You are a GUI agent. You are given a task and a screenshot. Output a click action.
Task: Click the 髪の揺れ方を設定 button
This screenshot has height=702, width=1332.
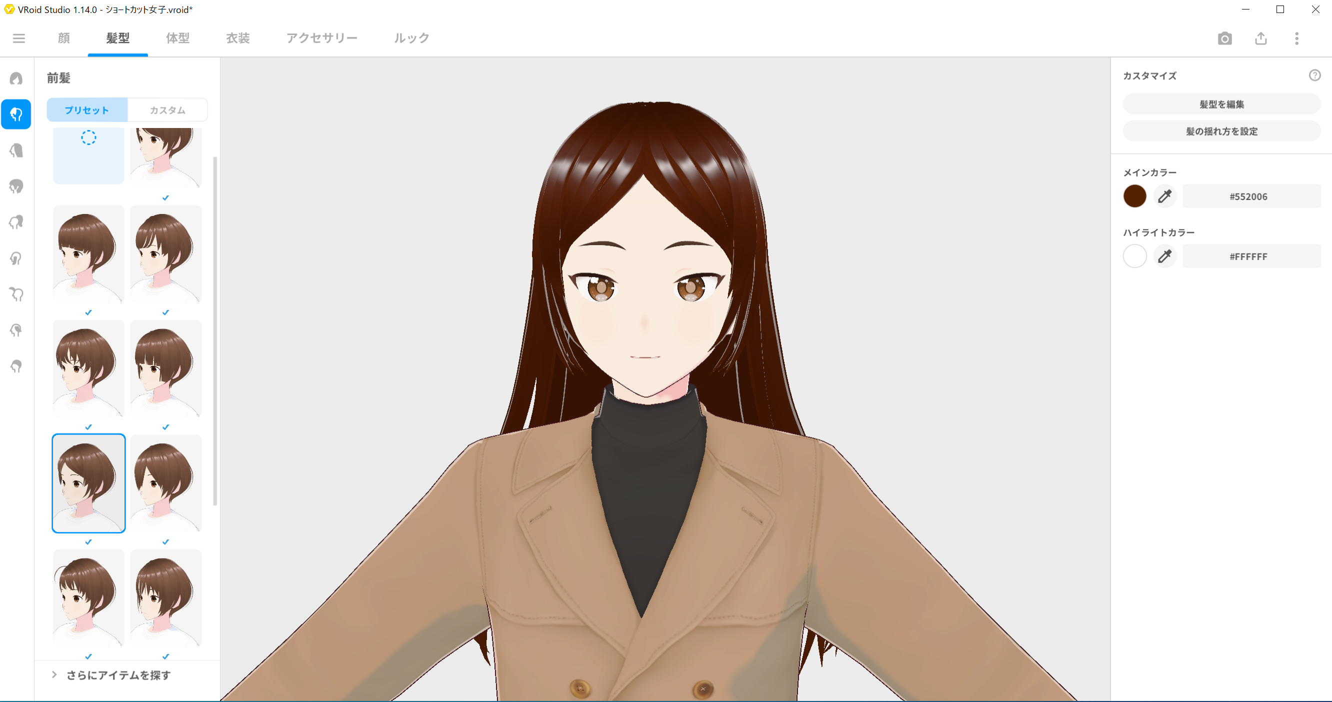click(1221, 131)
